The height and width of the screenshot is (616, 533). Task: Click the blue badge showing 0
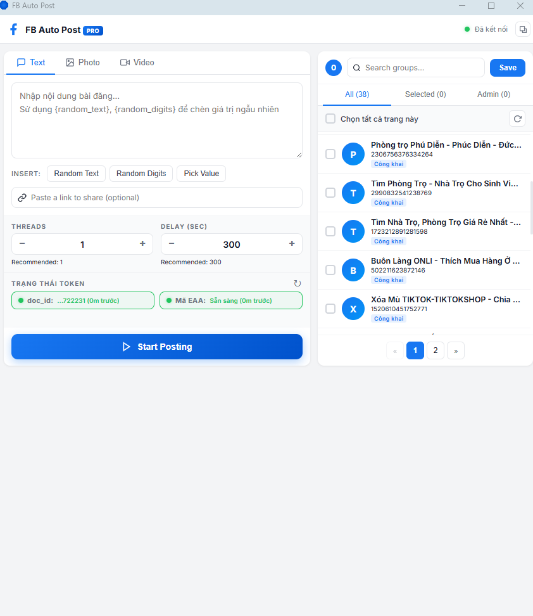[x=333, y=68]
